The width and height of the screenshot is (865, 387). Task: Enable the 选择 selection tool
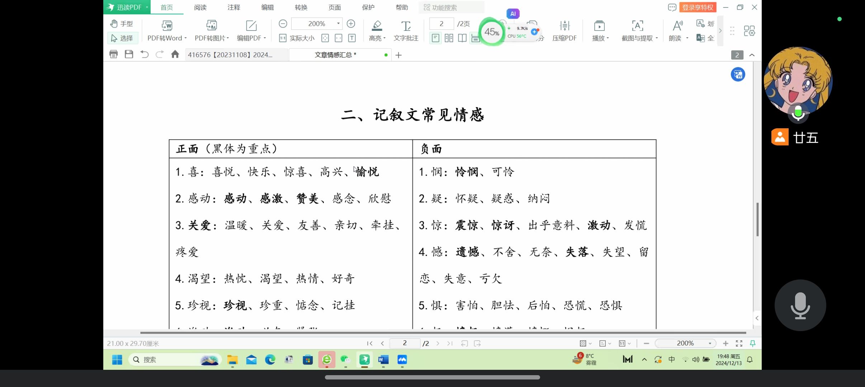[122, 38]
